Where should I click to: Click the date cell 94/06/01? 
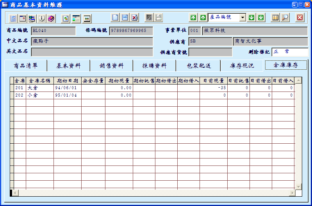(x=68, y=88)
